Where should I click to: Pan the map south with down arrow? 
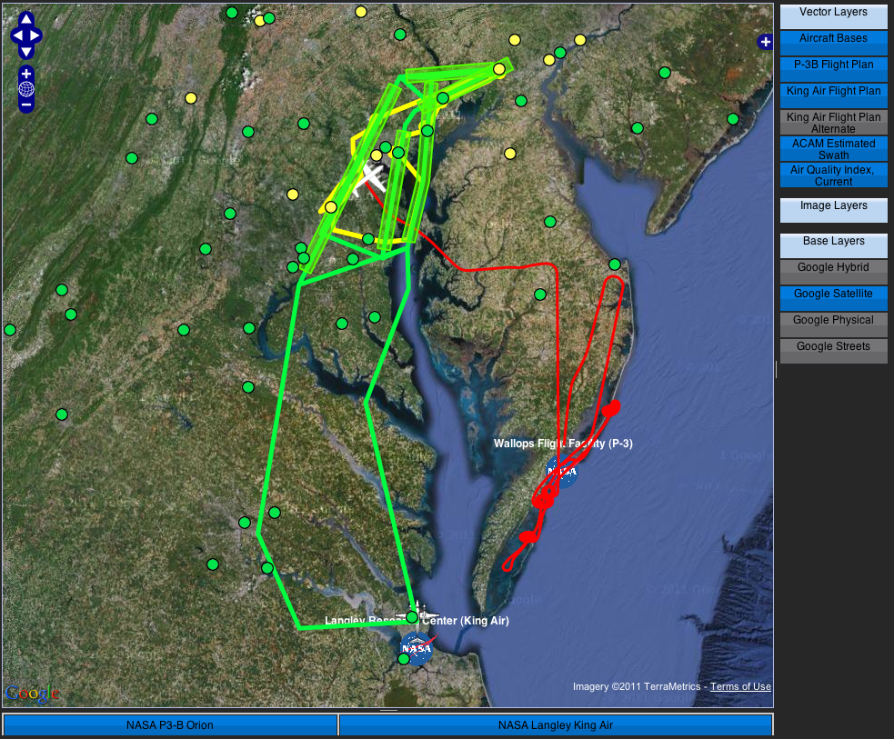click(25, 51)
